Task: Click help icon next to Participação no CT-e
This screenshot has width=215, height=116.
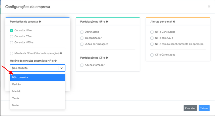Action: pos(107,58)
